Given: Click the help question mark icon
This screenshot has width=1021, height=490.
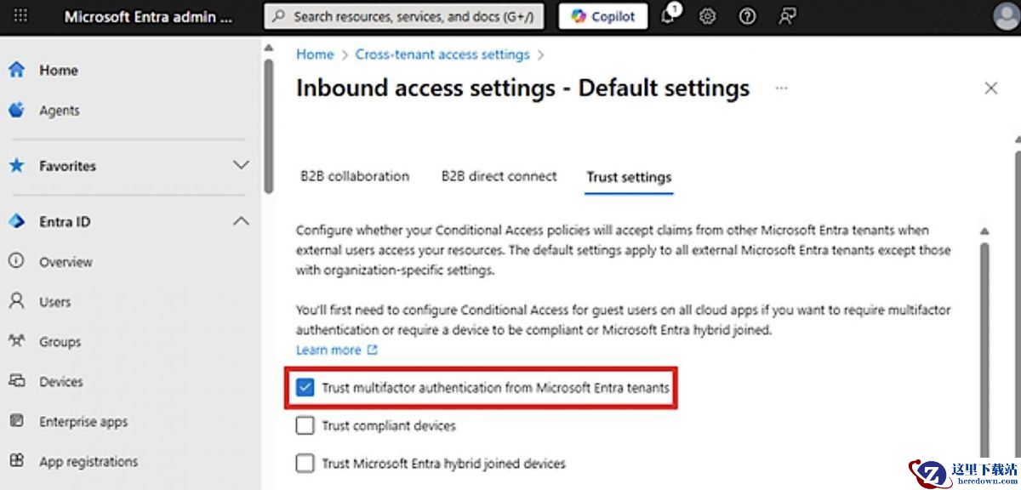Looking at the screenshot, I should coord(747,16).
